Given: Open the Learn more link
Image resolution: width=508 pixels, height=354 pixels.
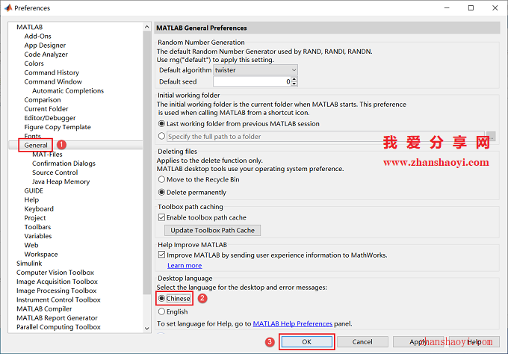Looking at the screenshot, I should [x=185, y=266].
